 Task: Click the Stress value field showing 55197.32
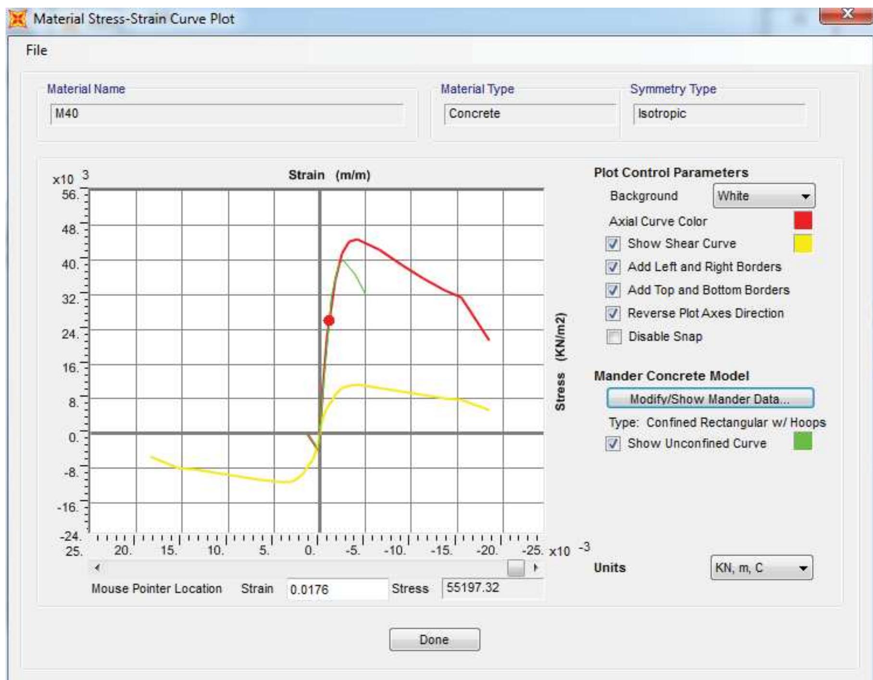(492, 588)
